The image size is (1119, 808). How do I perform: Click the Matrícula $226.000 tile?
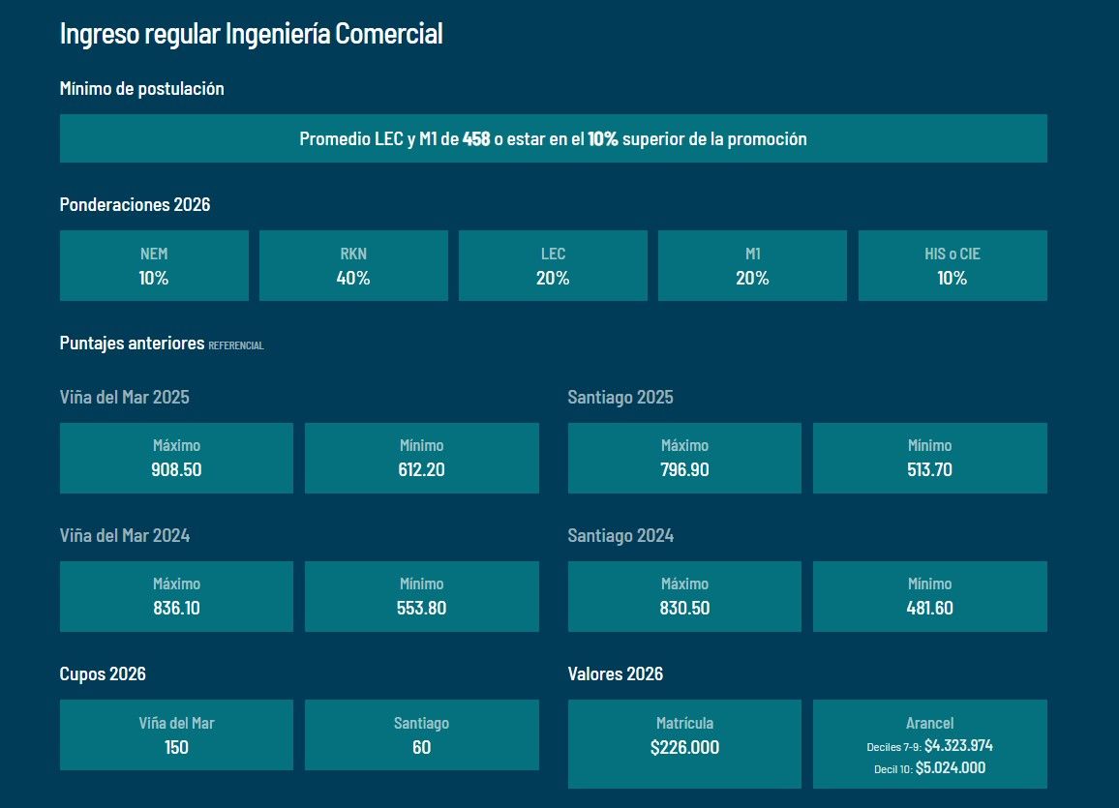(684, 744)
